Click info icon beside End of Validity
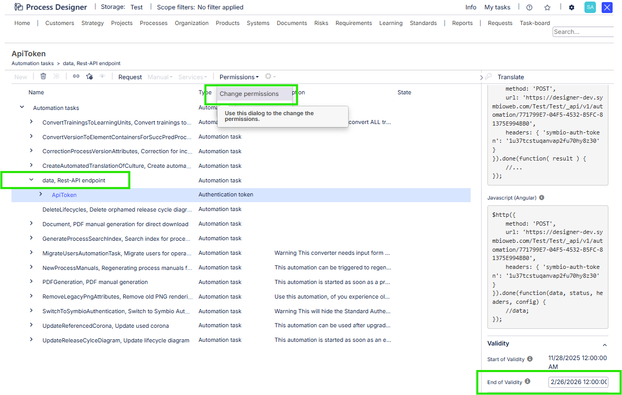This screenshot has height=395, width=622. pyautogui.click(x=527, y=381)
